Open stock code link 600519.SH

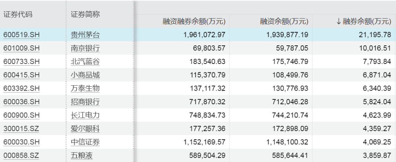21,35
